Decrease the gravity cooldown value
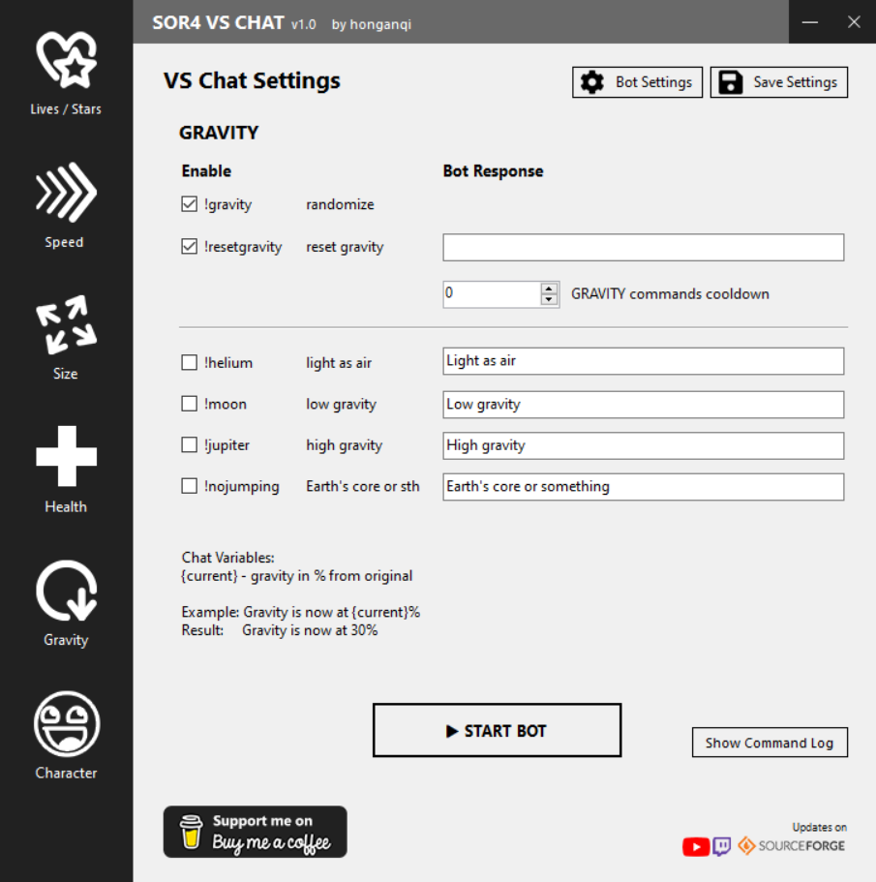 point(549,300)
